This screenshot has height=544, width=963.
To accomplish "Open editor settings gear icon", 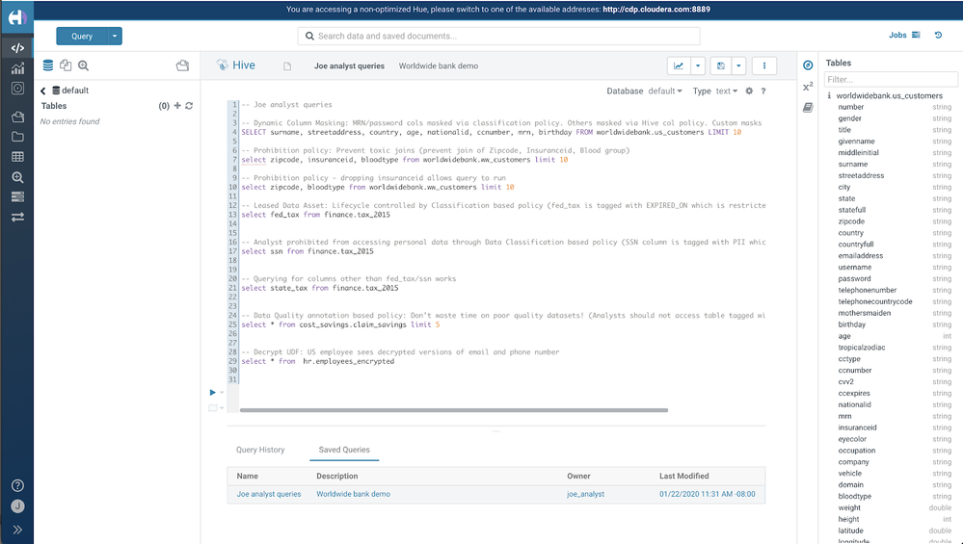I will coord(749,91).
